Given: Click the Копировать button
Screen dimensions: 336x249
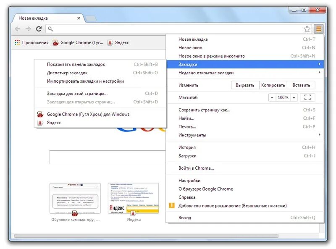Looking at the screenshot, I should pos(273,85).
